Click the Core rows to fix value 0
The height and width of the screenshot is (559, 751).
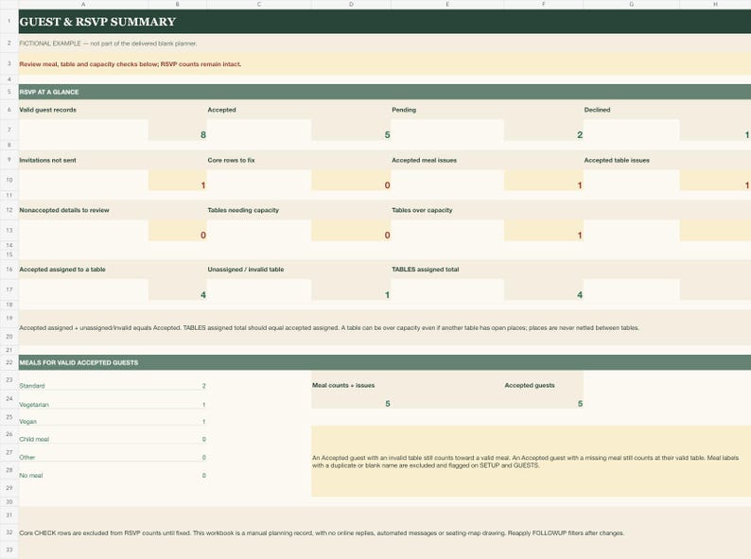(x=387, y=184)
